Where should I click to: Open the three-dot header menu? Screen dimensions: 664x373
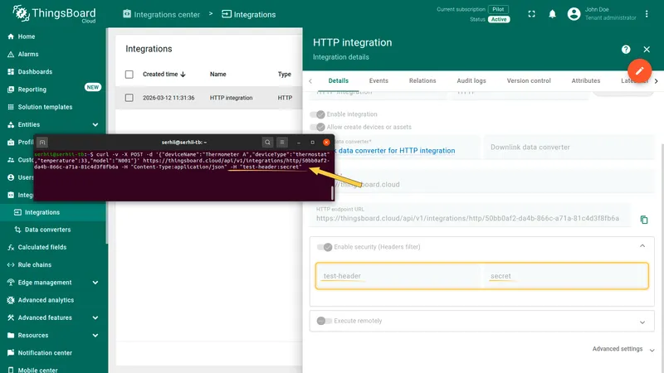[x=647, y=14]
